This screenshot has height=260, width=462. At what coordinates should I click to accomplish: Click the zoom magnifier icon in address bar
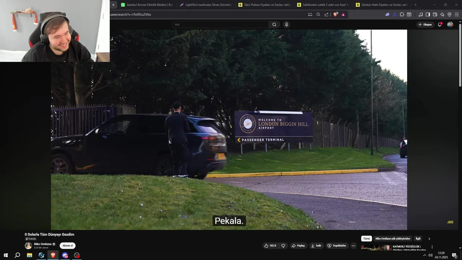point(318,14)
